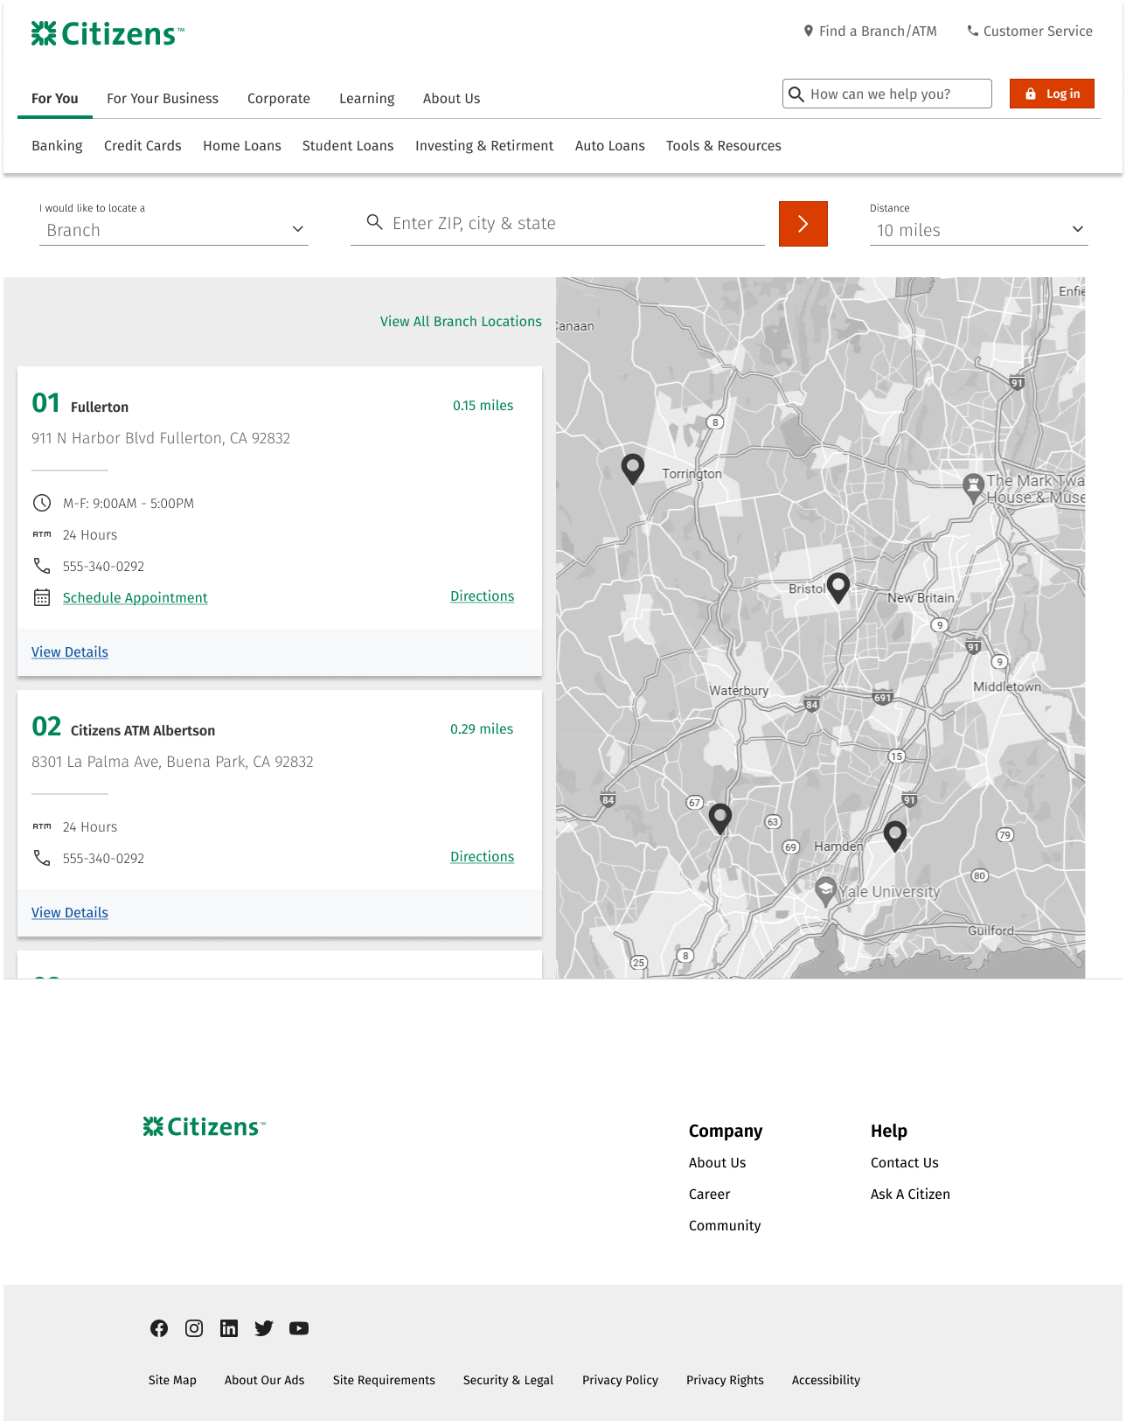Click Schedule Appointment for Fullerton branch
The height and width of the screenshot is (1421, 1126).
click(x=135, y=598)
